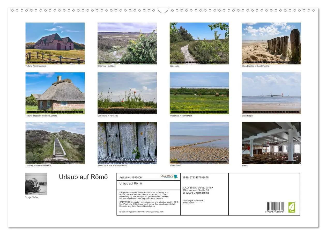Click the photographer portrait of Sonja Teßen
The height and width of the screenshot is (235, 326).
[x=36, y=184]
